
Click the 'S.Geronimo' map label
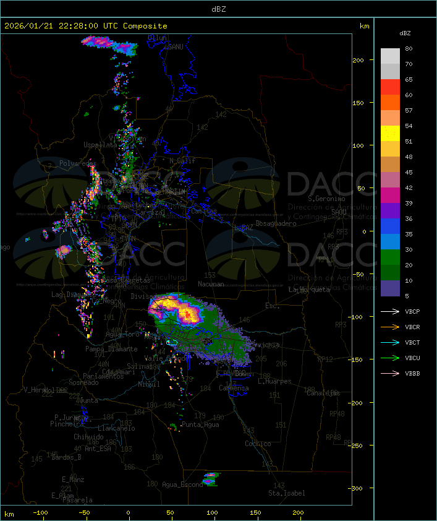coord(326,199)
